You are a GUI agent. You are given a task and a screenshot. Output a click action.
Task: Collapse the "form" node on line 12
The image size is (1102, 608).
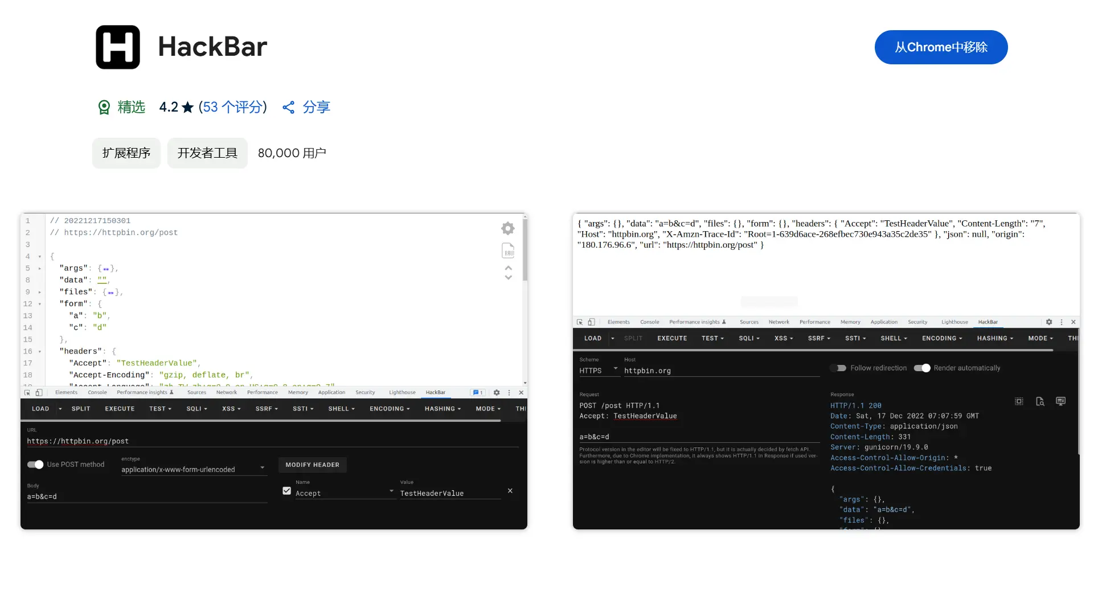coord(39,304)
